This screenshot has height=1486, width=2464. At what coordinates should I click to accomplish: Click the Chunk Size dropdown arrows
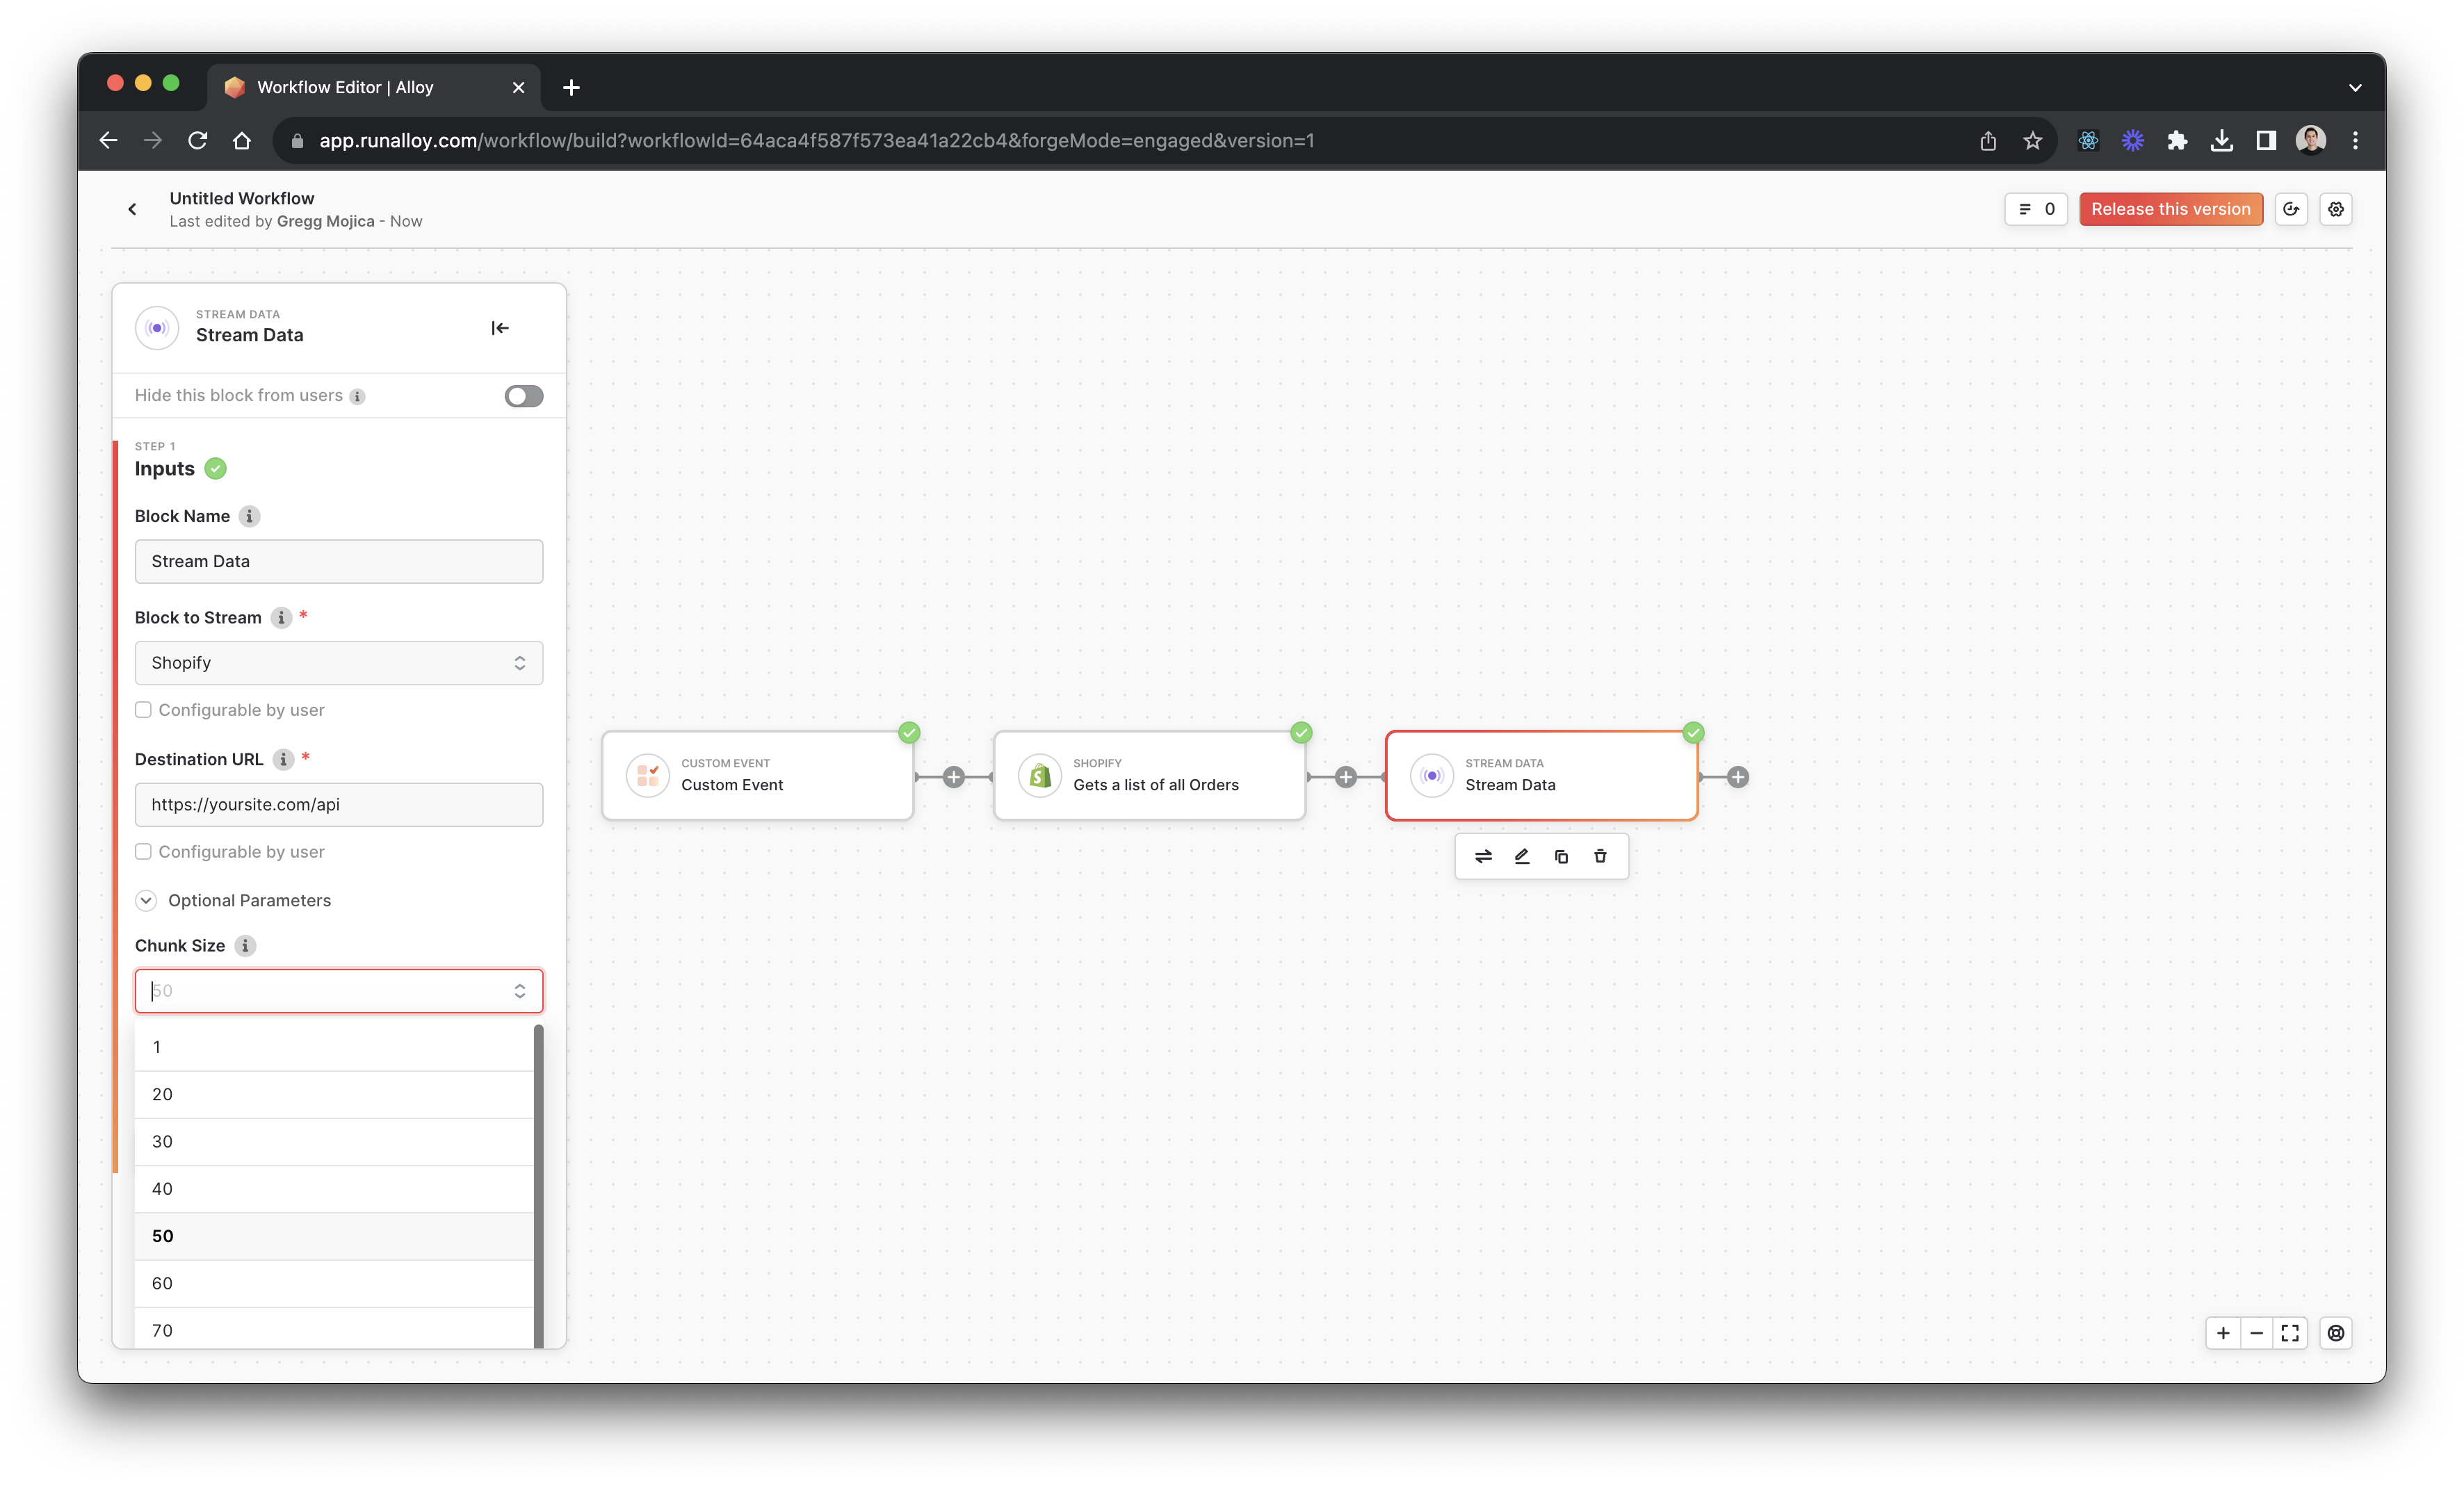pyautogui.click(x=520, y=991)
